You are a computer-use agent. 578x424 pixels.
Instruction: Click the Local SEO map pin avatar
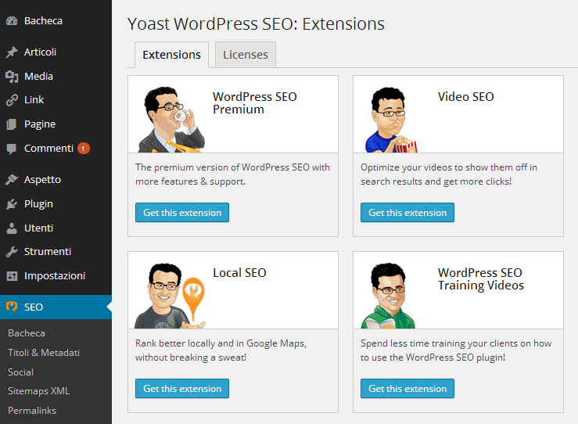[170, 296]
